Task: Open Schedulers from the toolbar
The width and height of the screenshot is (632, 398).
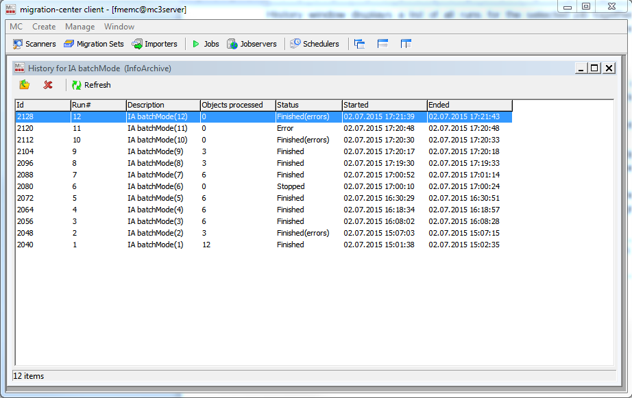Action: [x=315, y=44]
